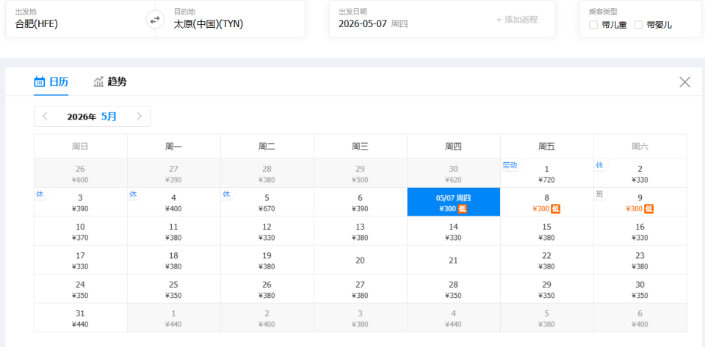Select May 26 priced ¥380
The height and width of the screenshot is (347, 705).
267,289
